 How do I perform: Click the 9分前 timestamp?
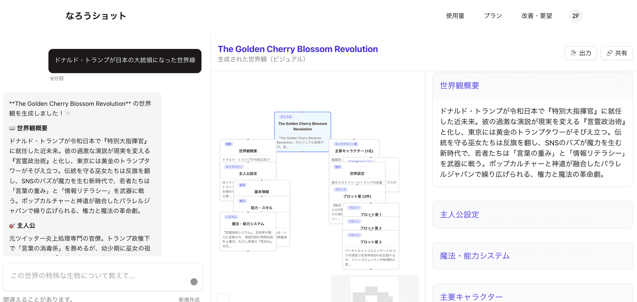point(57,78)
